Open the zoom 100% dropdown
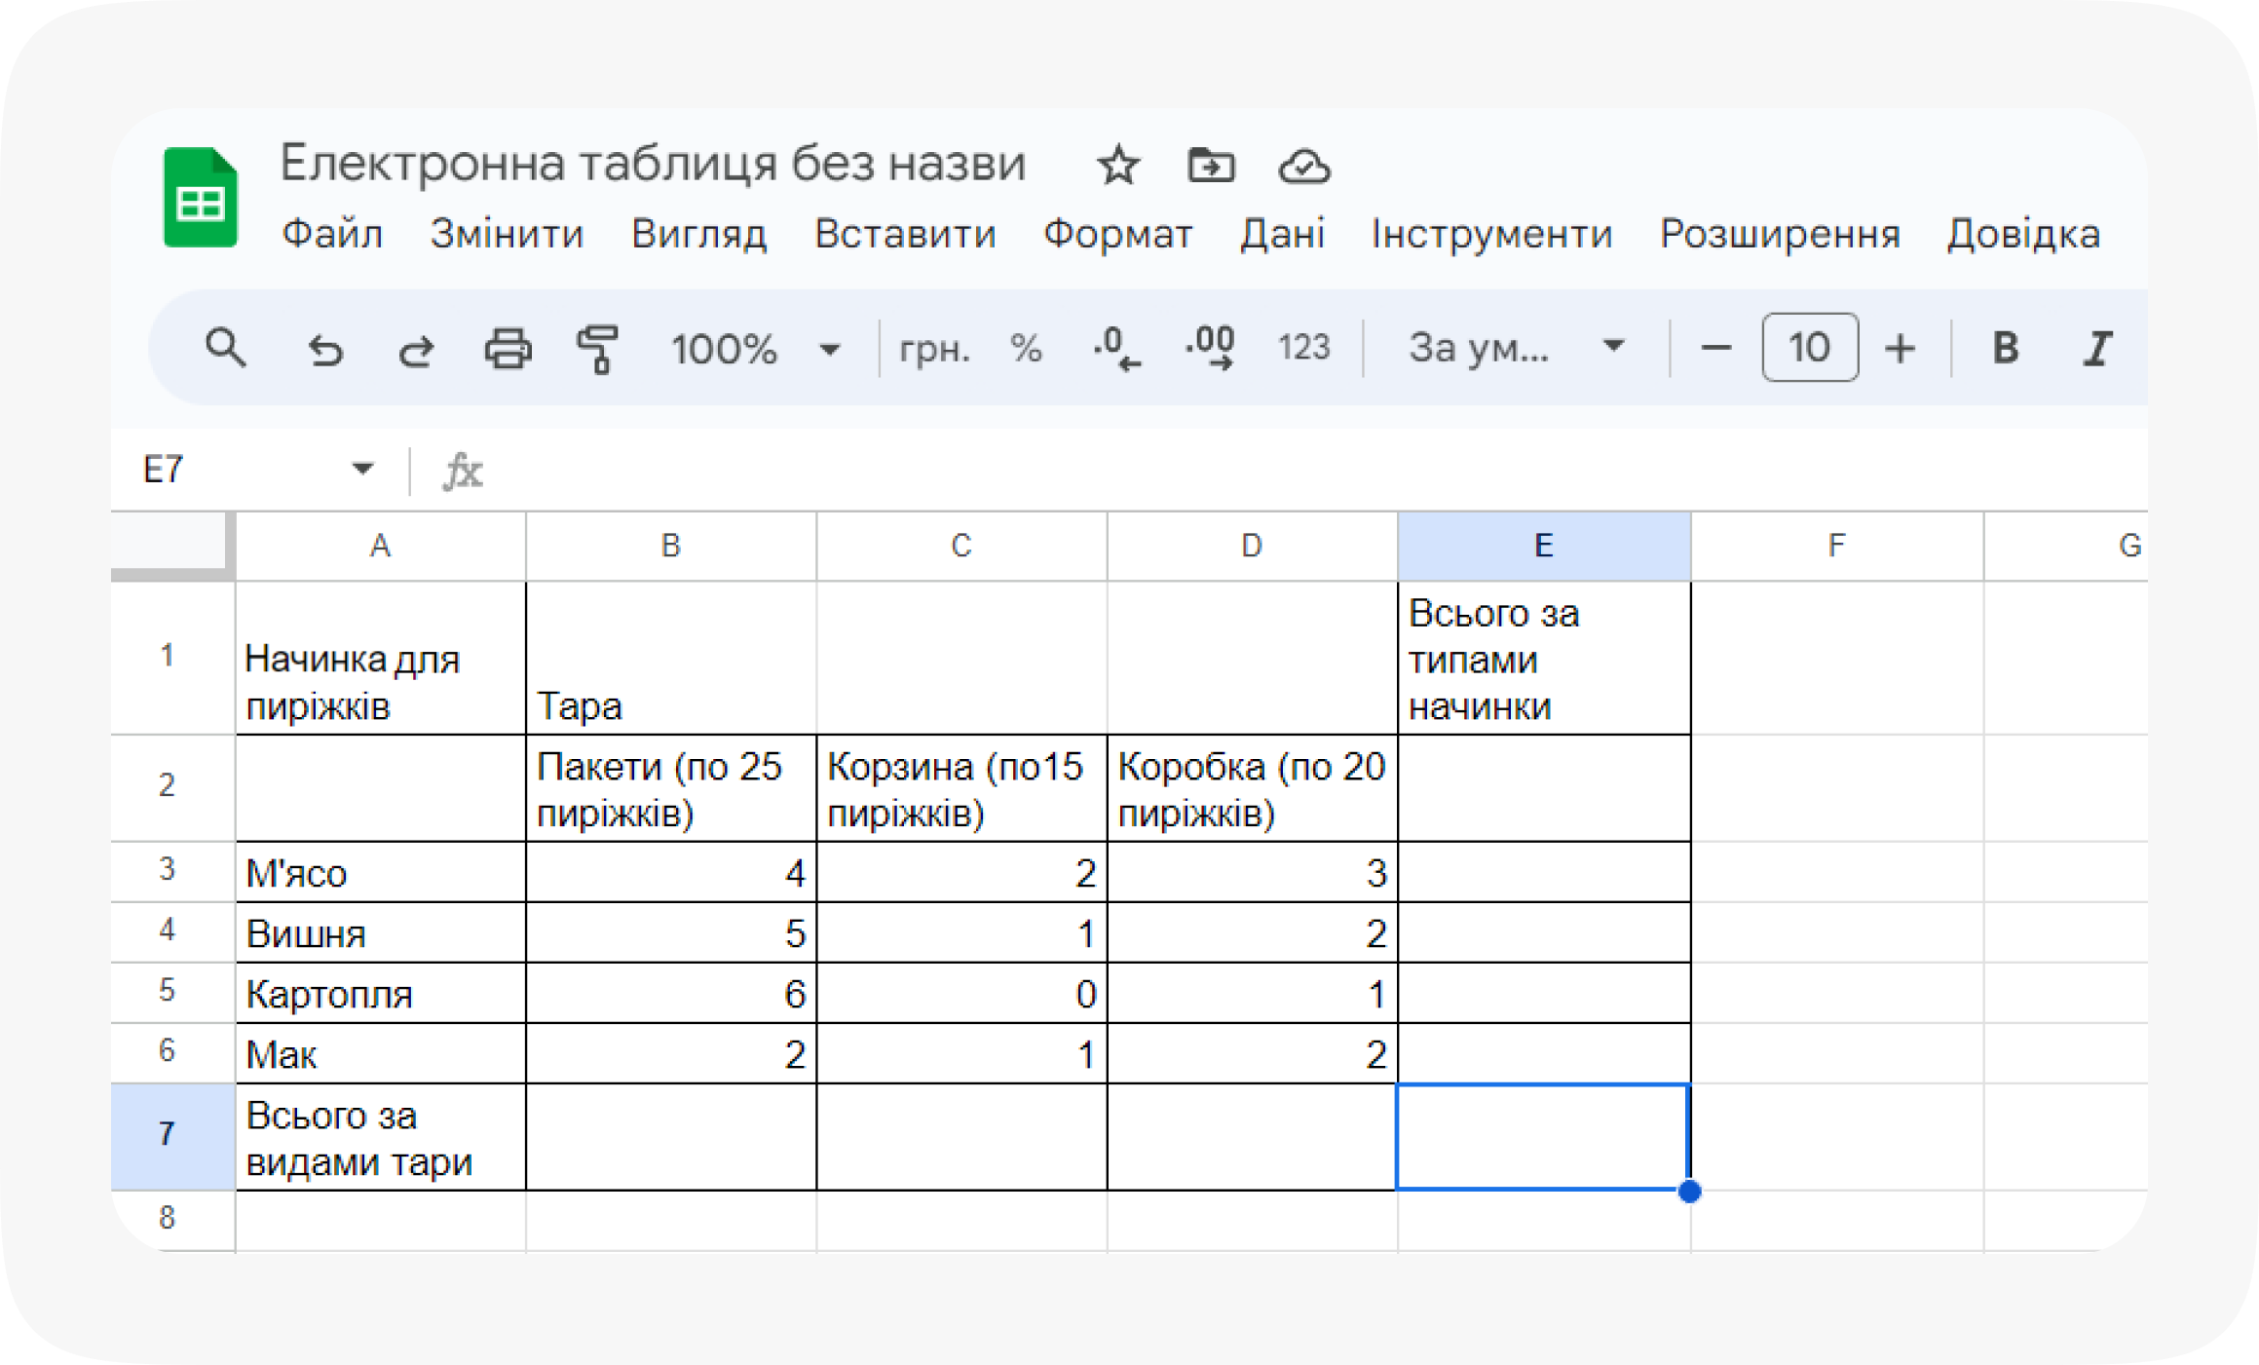Image resolution: width=2259 pixels, height=1365 pixels. click(x=754, y=348)
